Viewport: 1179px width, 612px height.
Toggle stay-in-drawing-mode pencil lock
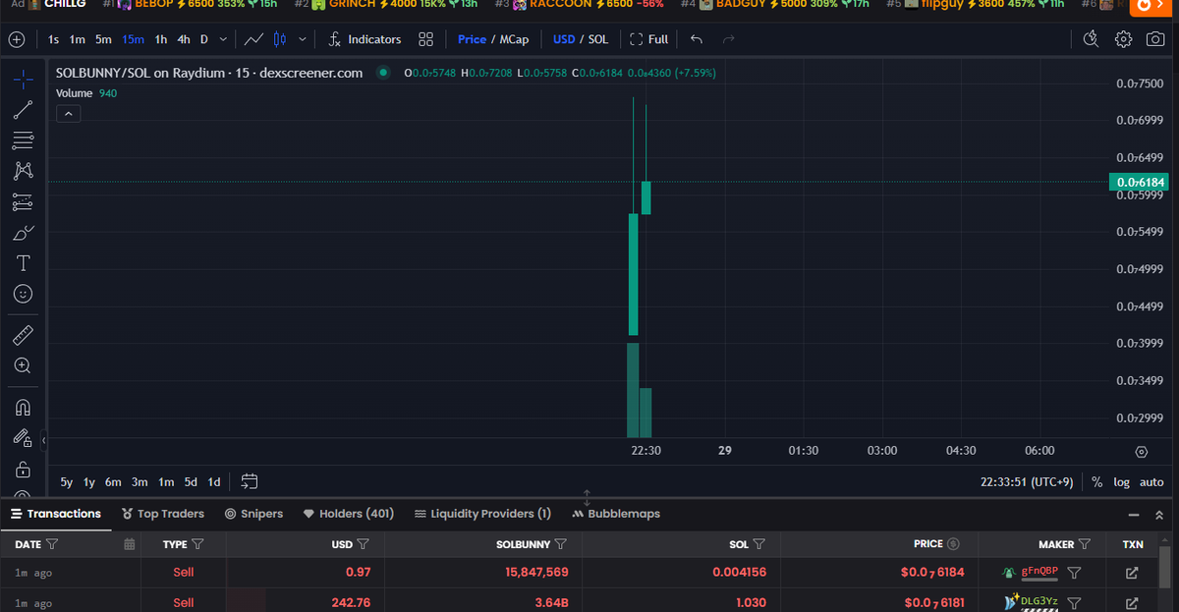[x=23, y=438]
